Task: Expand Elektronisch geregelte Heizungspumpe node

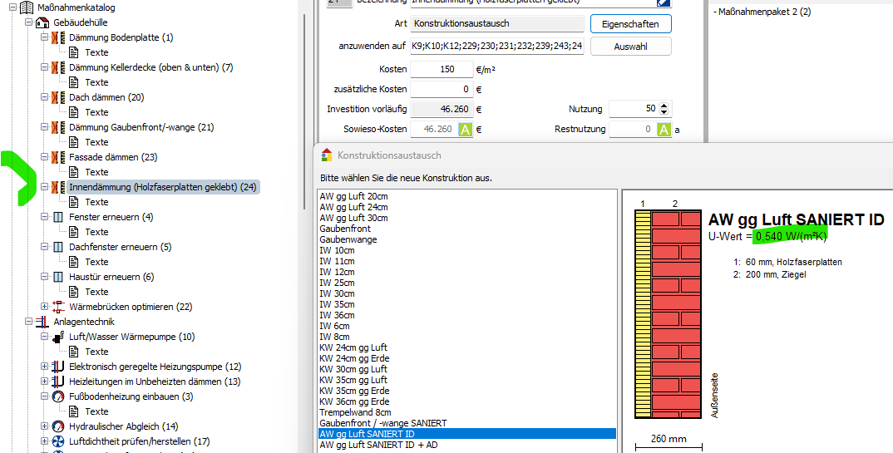Action: pos(44,367)
